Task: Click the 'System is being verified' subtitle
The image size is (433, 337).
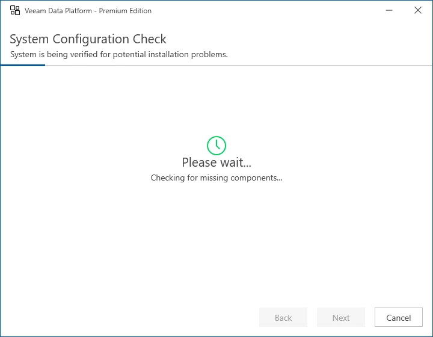Action: [x=118, y=54]
